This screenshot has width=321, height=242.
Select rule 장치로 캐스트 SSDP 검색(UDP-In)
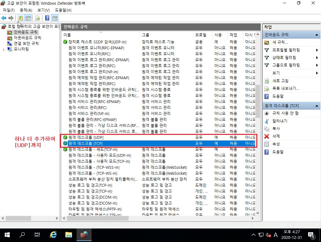159,42
